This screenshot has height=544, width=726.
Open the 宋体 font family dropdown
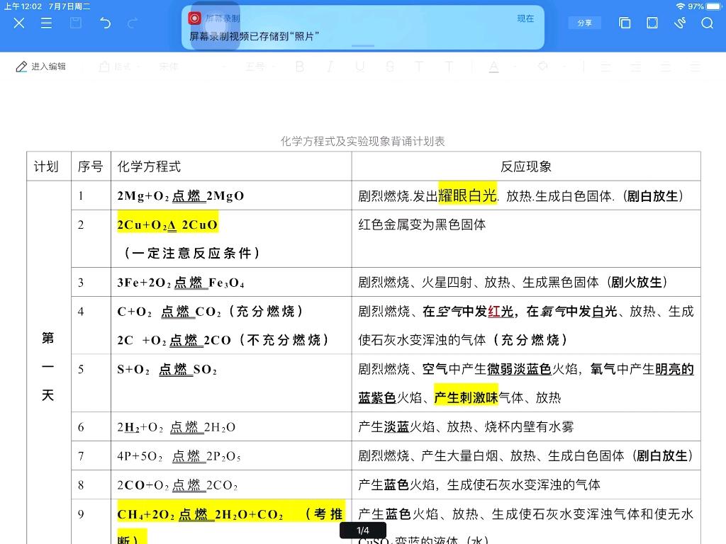tap(170, 66)
